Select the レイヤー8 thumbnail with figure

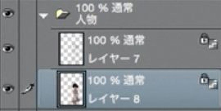point(71,89)
